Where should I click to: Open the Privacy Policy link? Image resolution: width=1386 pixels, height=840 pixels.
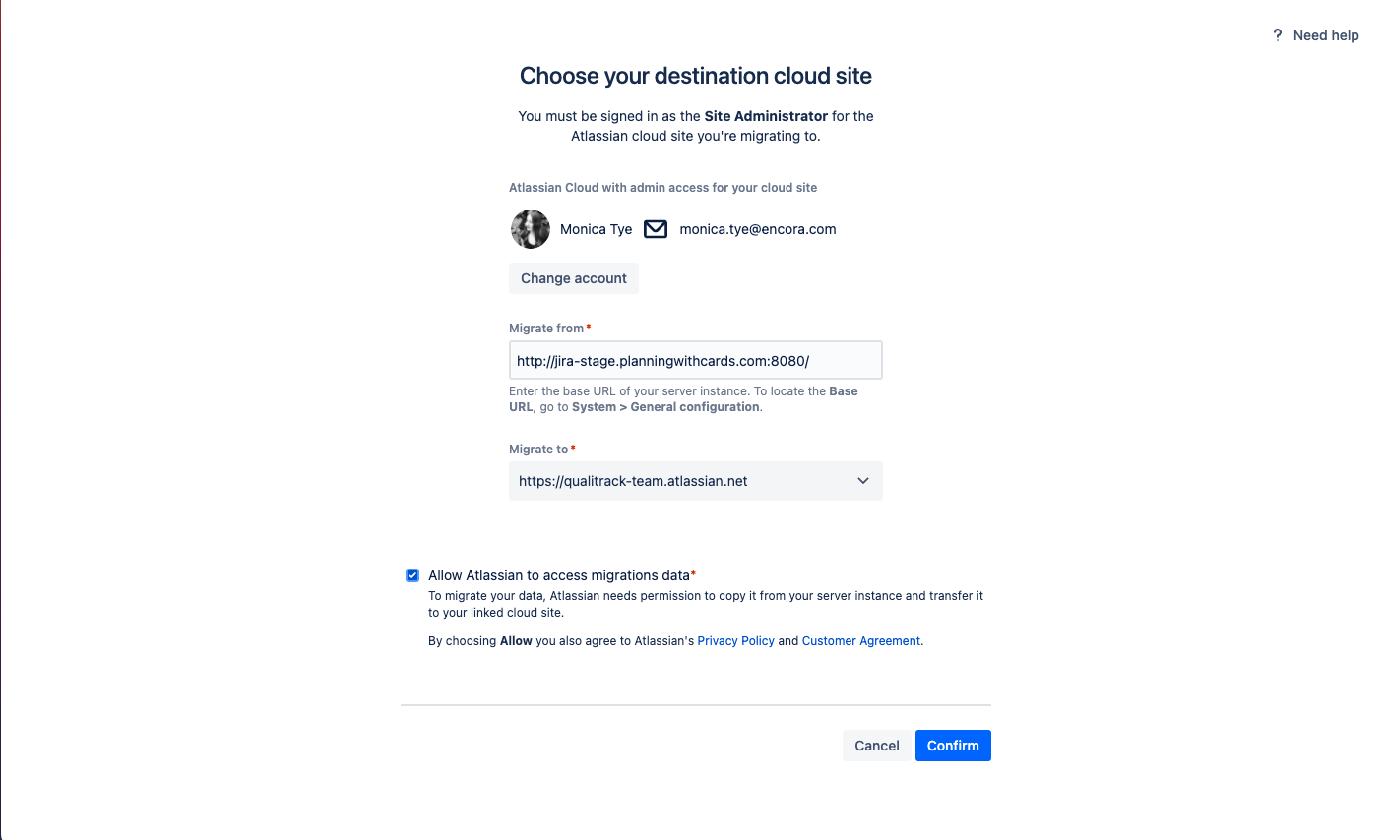point(735,641)
